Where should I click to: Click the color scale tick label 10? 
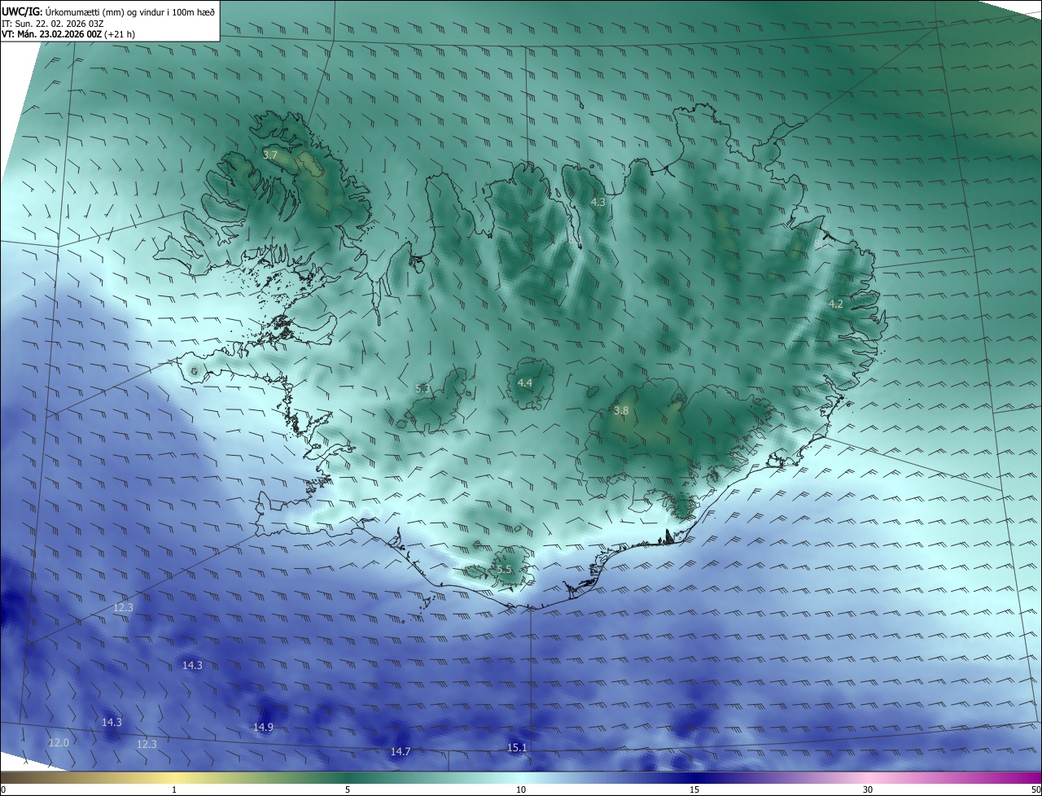tap(521, 789)
